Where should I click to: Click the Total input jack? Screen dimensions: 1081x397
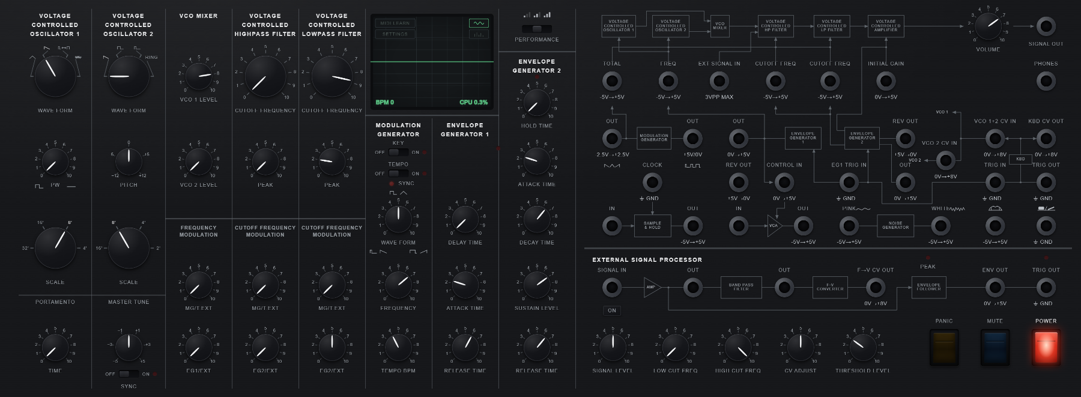[x=612, y=80]
